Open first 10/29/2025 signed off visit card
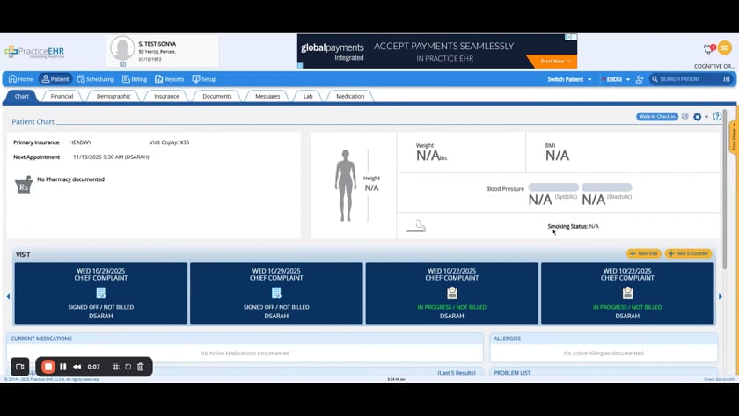The width and height of the screenshot is (739, 416). click(101, 293)
